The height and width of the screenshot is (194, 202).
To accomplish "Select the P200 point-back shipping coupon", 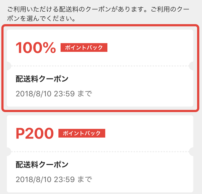I will coord(100,154).
